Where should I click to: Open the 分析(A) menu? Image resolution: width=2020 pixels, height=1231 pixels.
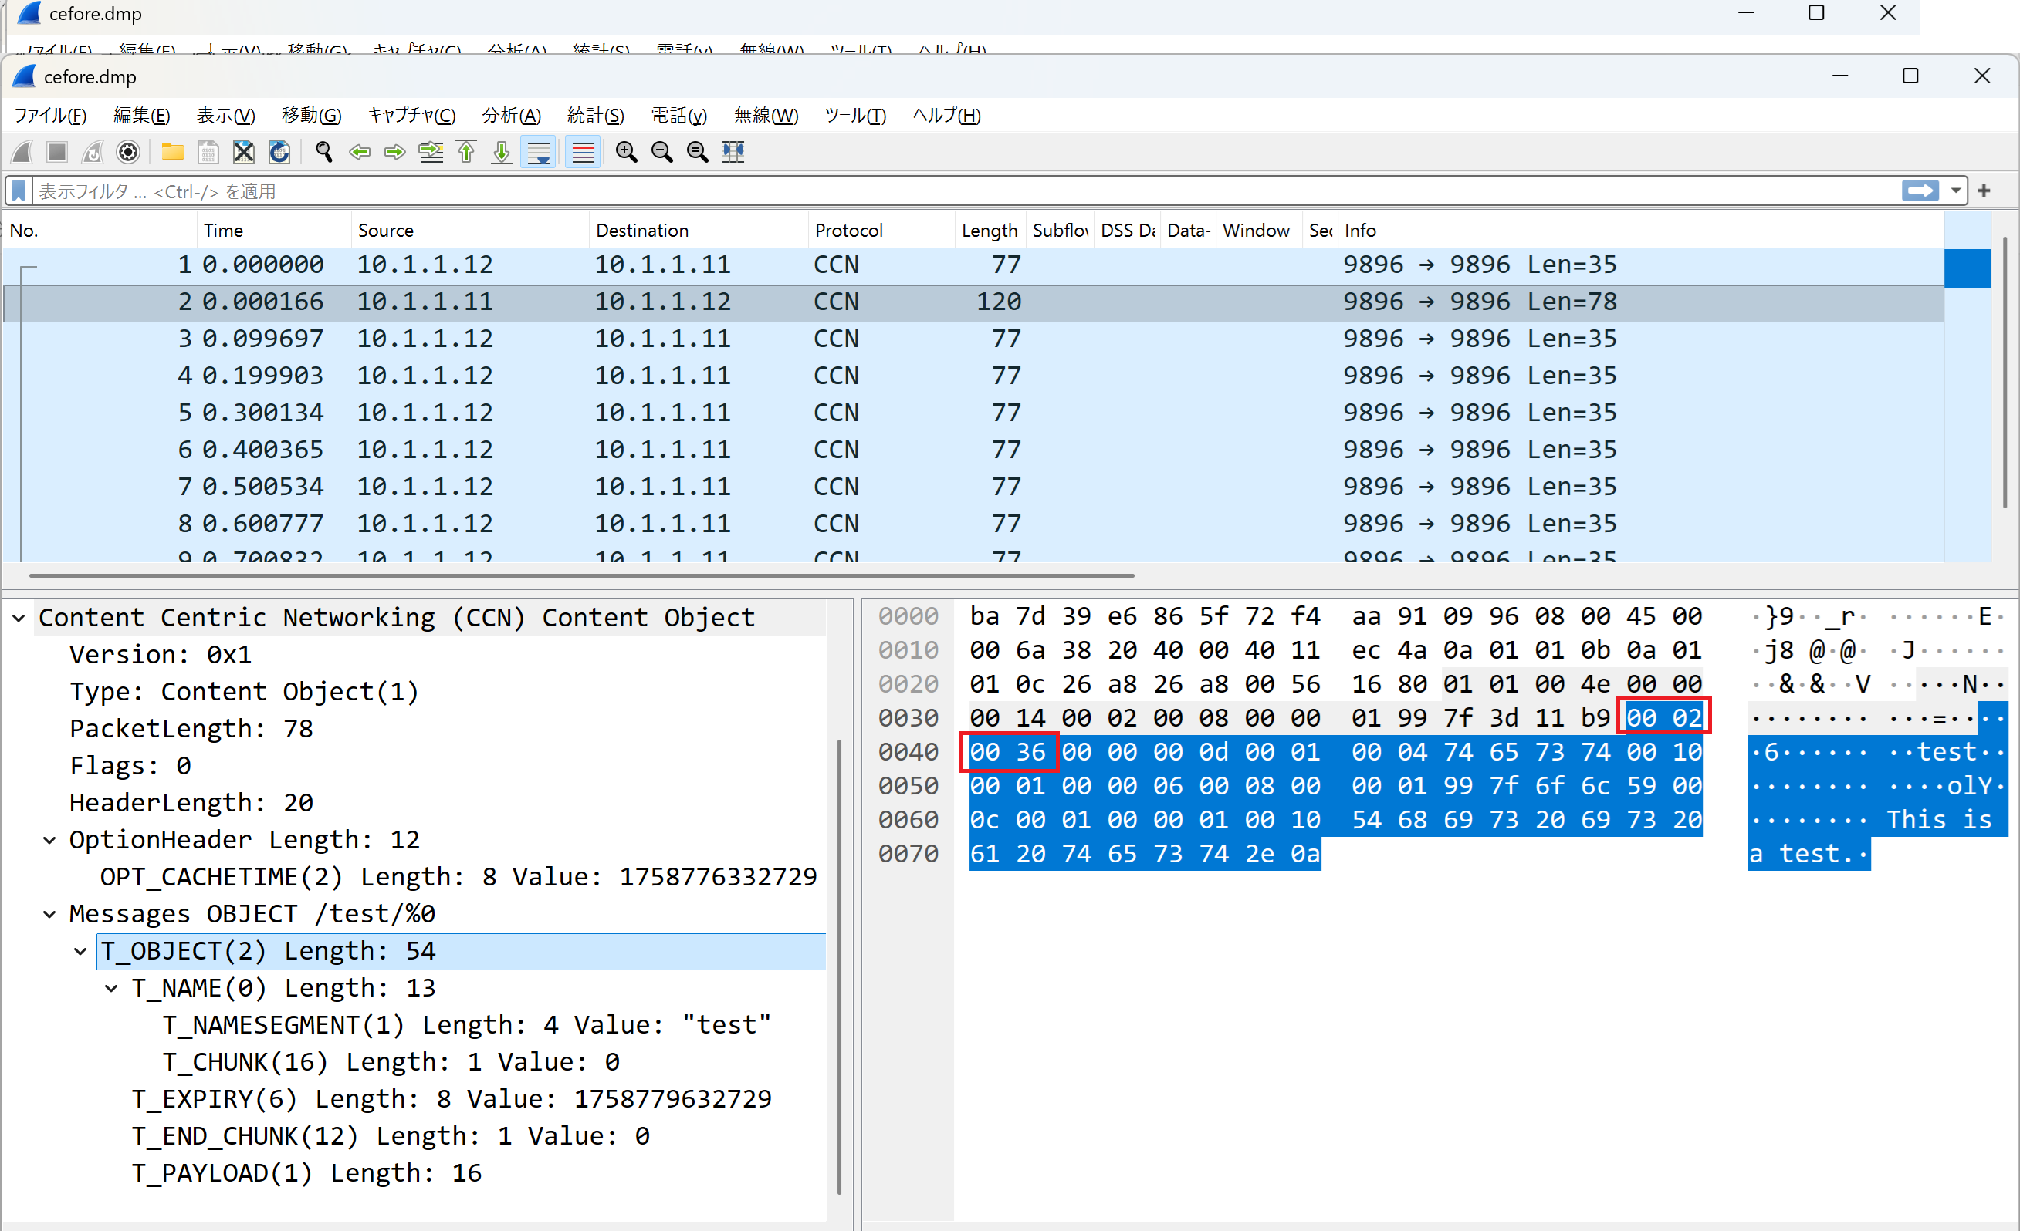click(511, 116)
